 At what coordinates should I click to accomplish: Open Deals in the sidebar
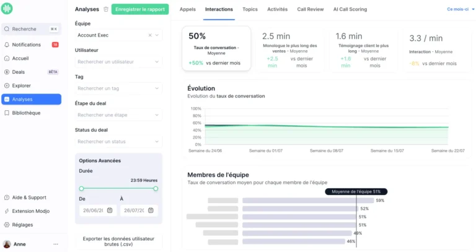coord(31,72)
